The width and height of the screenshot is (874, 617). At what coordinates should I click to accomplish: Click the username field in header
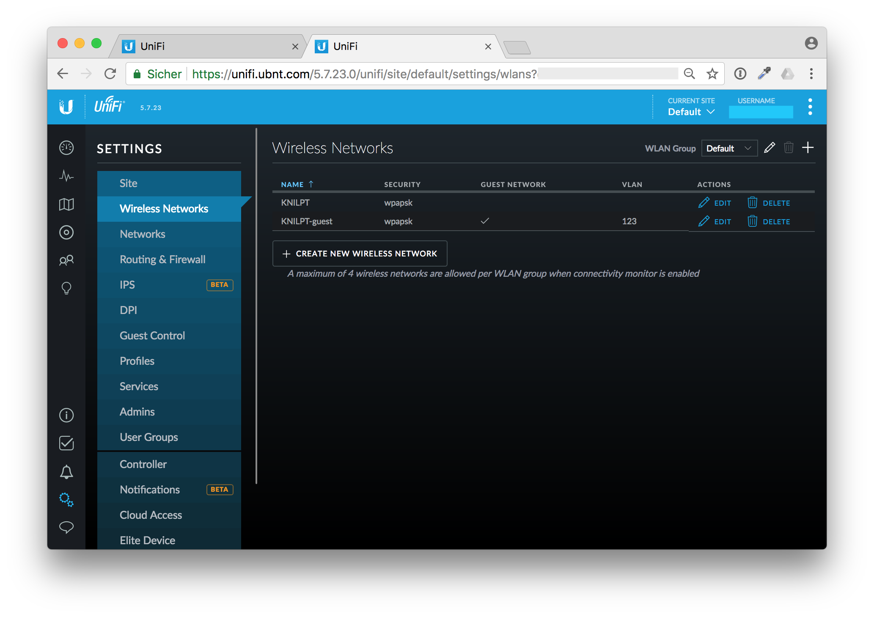pyautogui.click(x=761, y=112)
